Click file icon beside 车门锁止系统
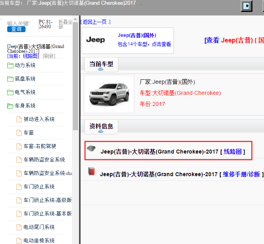The image size is (264, 244). click(x=19, y=187)
